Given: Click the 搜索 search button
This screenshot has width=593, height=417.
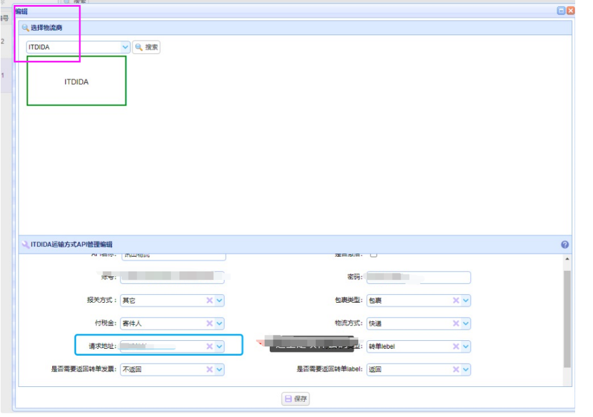Looking at the screenshot, I should pos(146,47).
